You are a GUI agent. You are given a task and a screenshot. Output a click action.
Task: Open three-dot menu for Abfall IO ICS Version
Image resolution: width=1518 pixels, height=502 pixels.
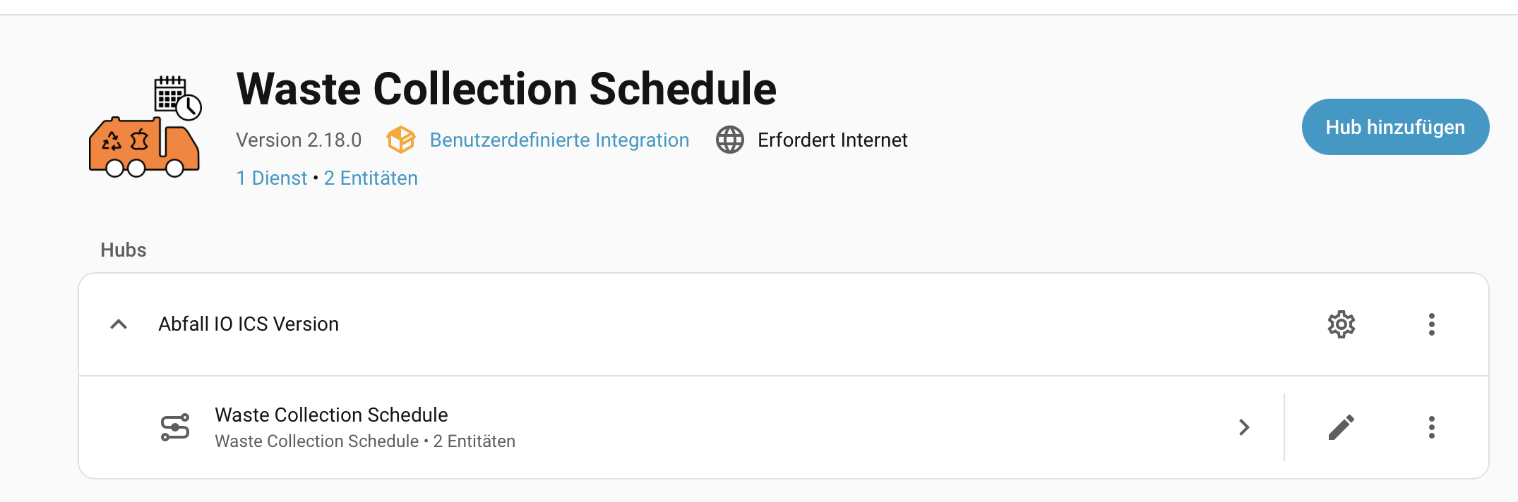[x=1431, y=324]
